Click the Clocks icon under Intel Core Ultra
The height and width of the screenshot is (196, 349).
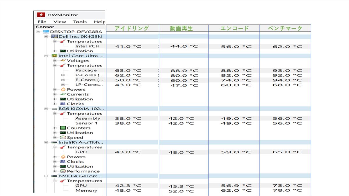coord(63,104)
